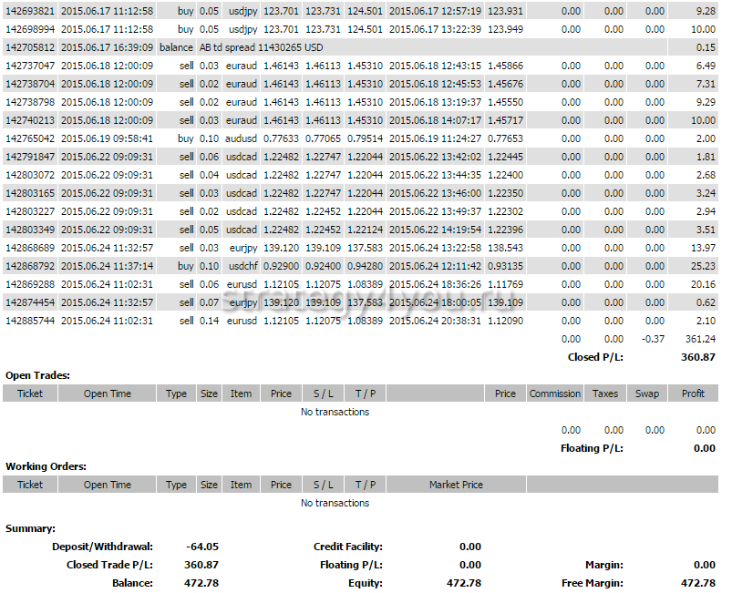Click the Market Price header in Working Orders
This screenshot has width=732, height=593.
pyautogui.click(x=456, y=485)
